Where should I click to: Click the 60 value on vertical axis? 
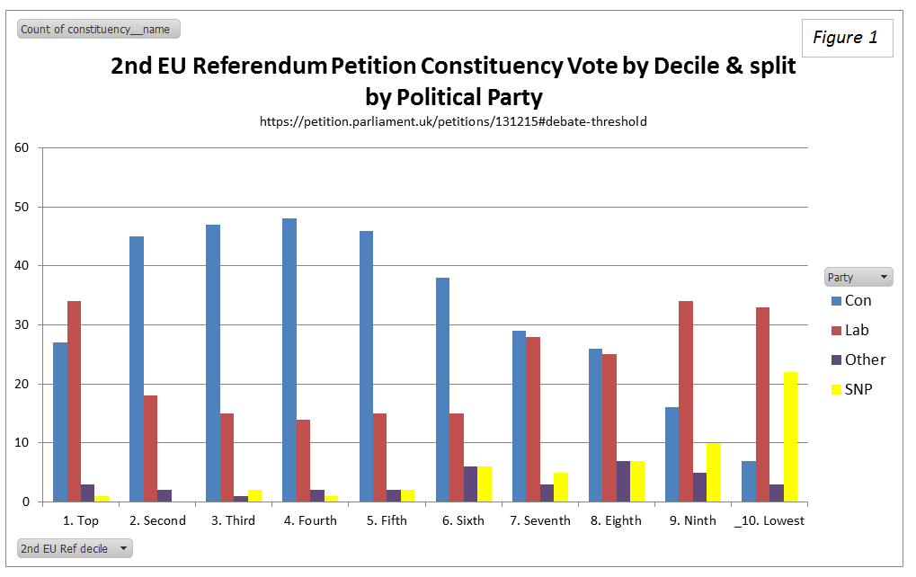[x=22, y=148]
